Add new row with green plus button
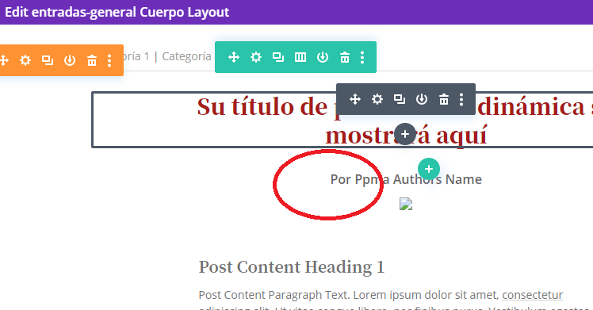Image resolution: width=593 pixels, height=310 pixels. pyautogui.click(x=428, y=169)
